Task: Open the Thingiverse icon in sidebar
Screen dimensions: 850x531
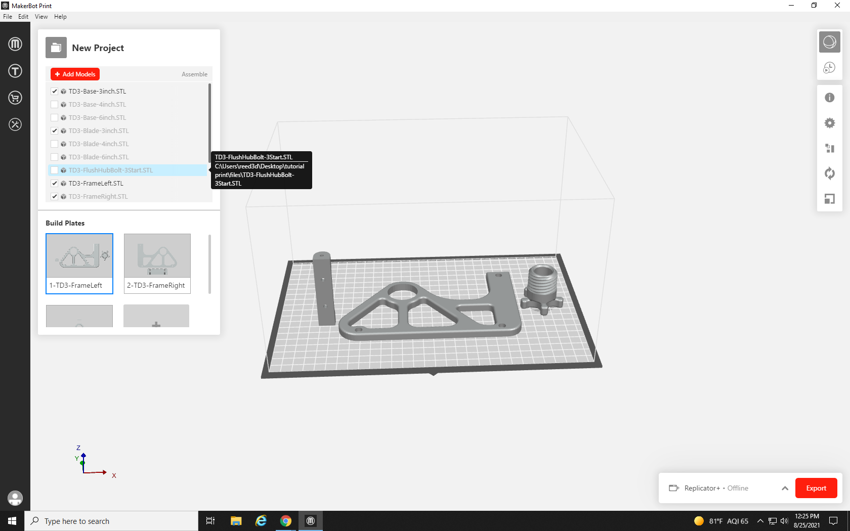Action: [x=15, y=71]
